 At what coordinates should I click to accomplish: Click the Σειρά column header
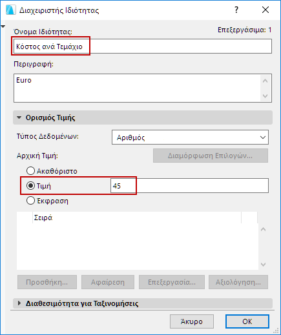(137, 218)
